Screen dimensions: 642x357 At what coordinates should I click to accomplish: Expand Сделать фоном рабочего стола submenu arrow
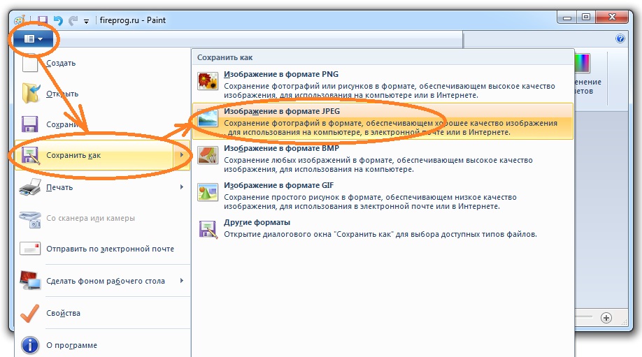click(181, 281)
